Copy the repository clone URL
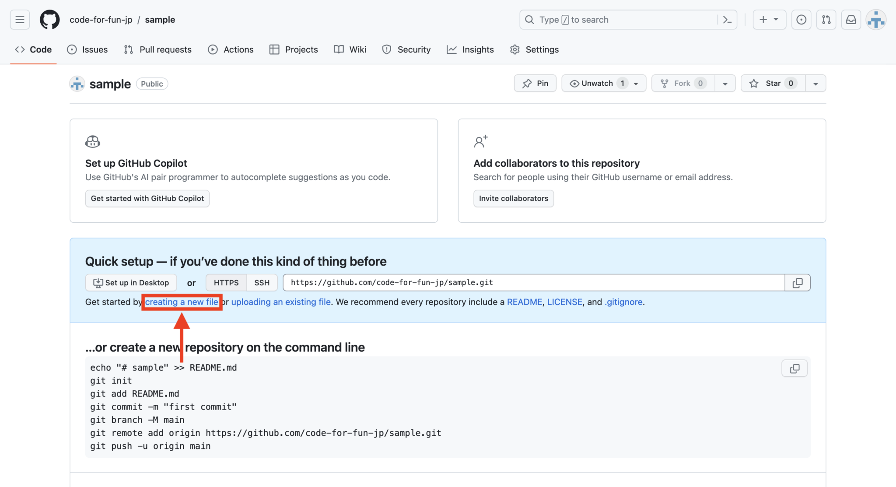Viewport: 896px width, 487px height. 797,282
